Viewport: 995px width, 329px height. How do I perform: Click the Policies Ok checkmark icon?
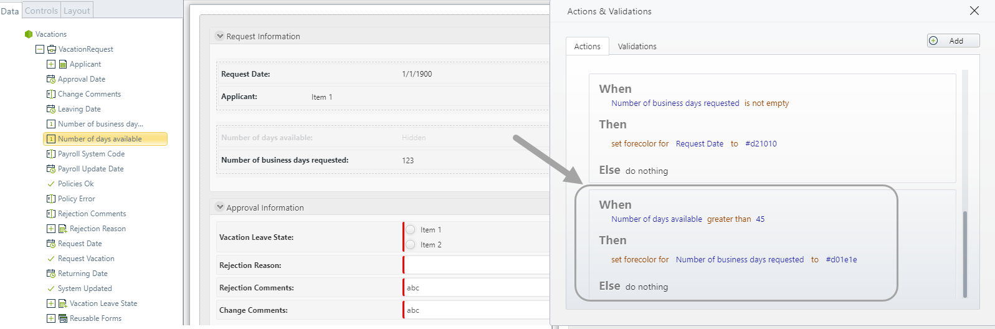coord(51,184)
